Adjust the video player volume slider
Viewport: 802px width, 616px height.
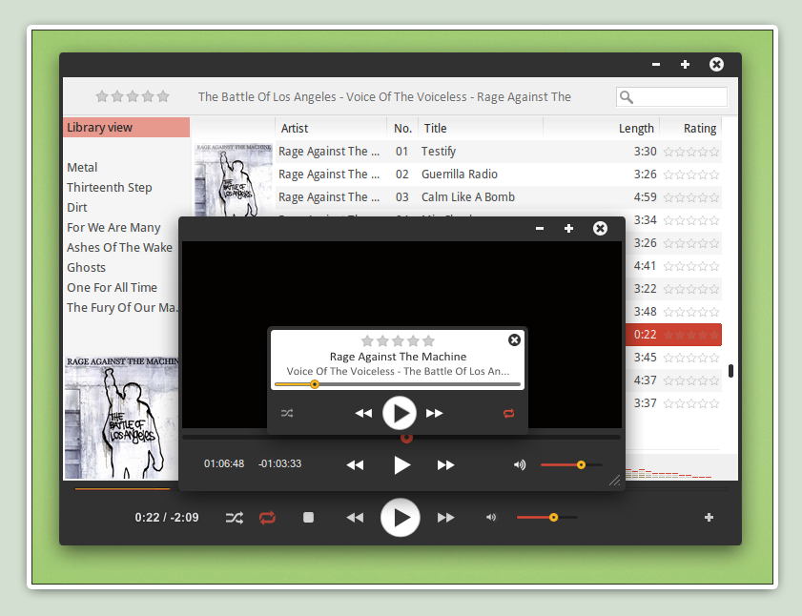(571, 464)
